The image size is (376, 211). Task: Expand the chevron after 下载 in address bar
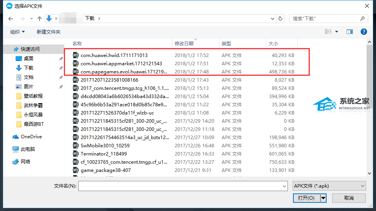tap(99, 18)
